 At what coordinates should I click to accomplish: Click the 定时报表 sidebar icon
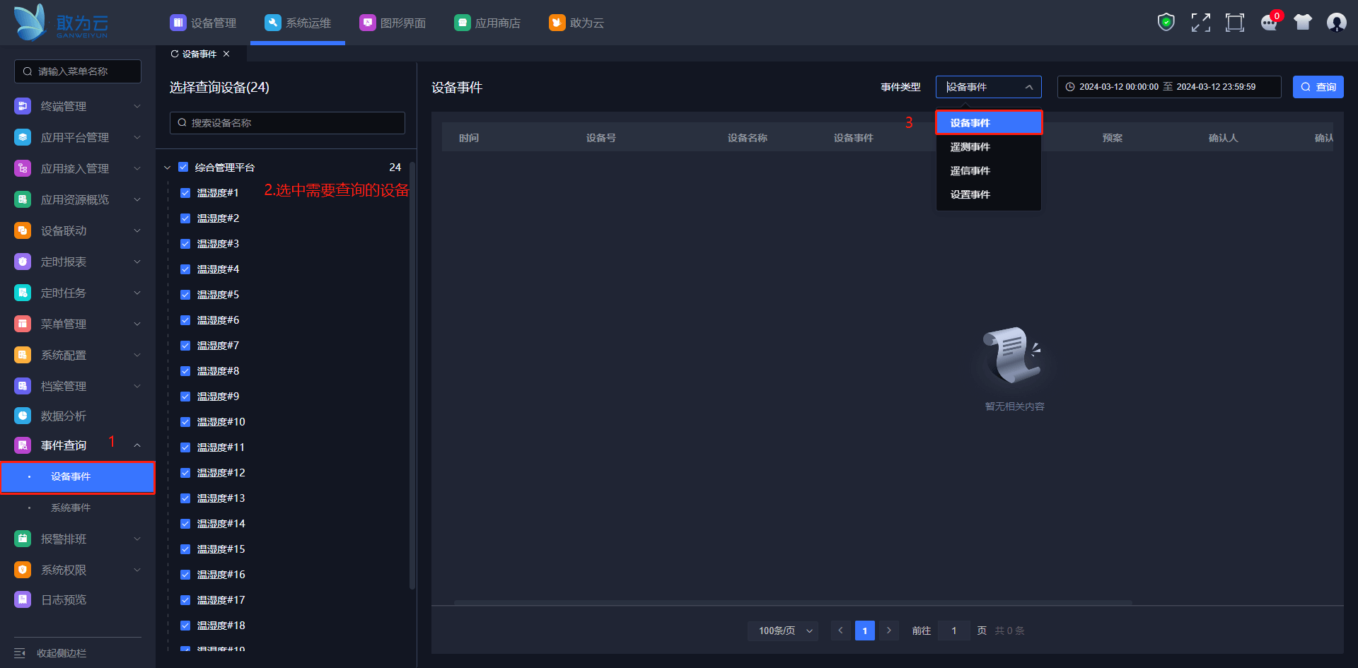[x=23, y=262]
